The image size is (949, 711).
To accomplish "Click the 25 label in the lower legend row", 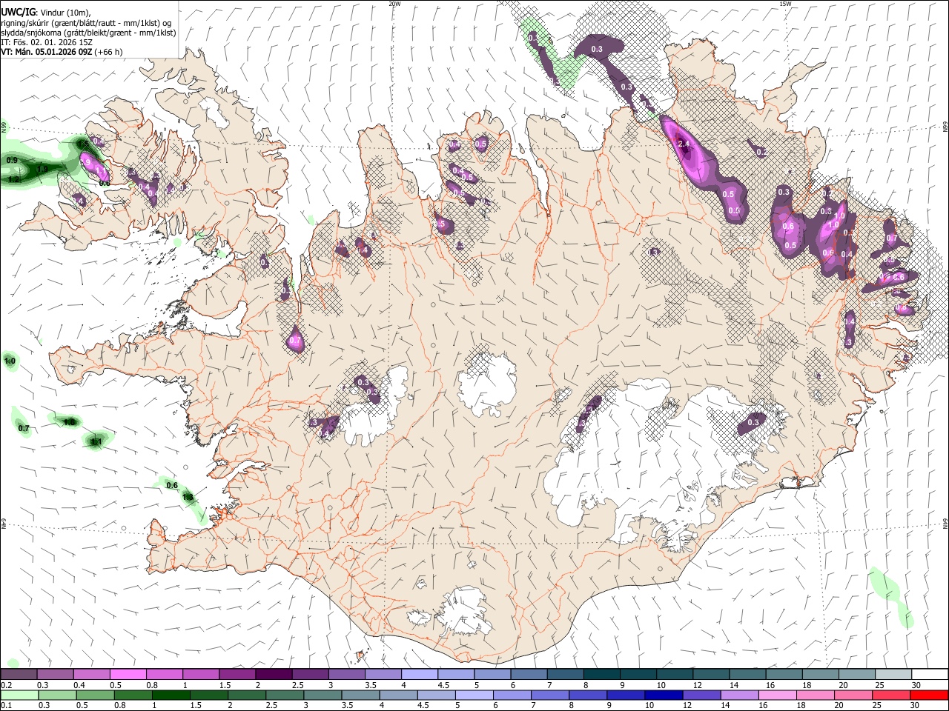I will click(x=877, y=705).
